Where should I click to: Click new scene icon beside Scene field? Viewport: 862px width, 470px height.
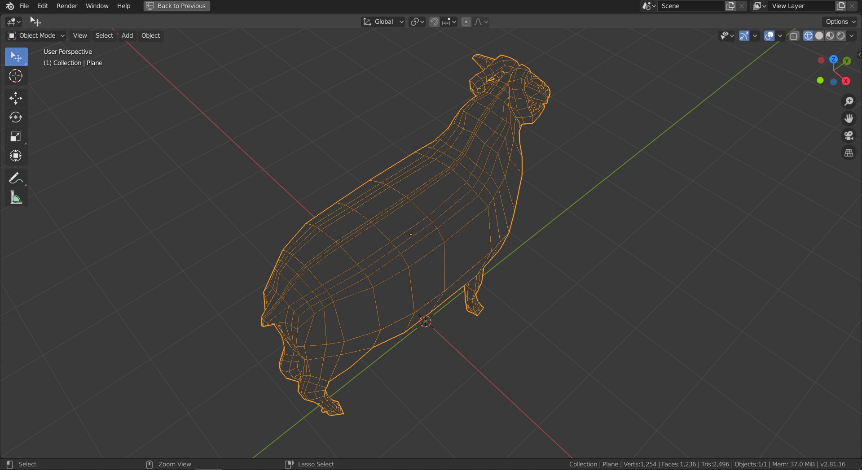[730, 6]
